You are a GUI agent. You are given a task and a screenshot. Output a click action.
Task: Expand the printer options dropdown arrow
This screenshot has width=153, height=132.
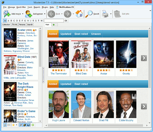[111, 14]
